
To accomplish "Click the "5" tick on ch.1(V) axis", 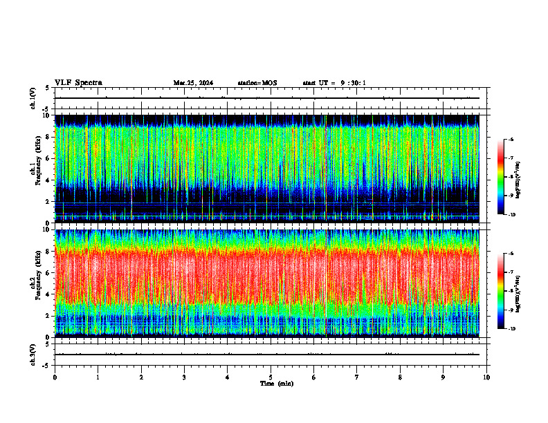I will pyautogui.click(x=47, y=88).
